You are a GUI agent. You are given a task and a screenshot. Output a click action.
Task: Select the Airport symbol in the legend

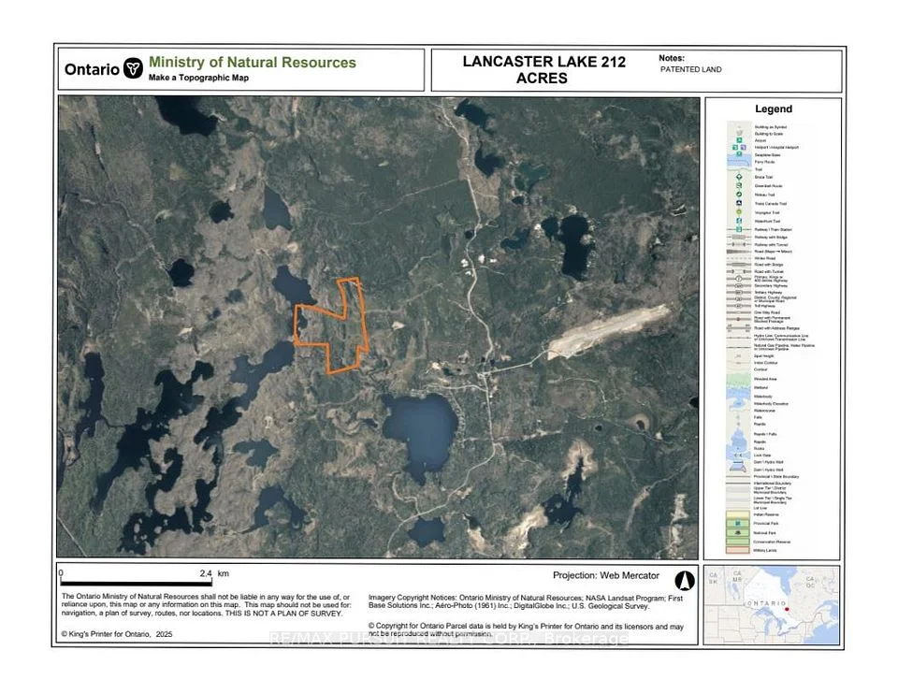pyautogui.click(x=739, y=140)
